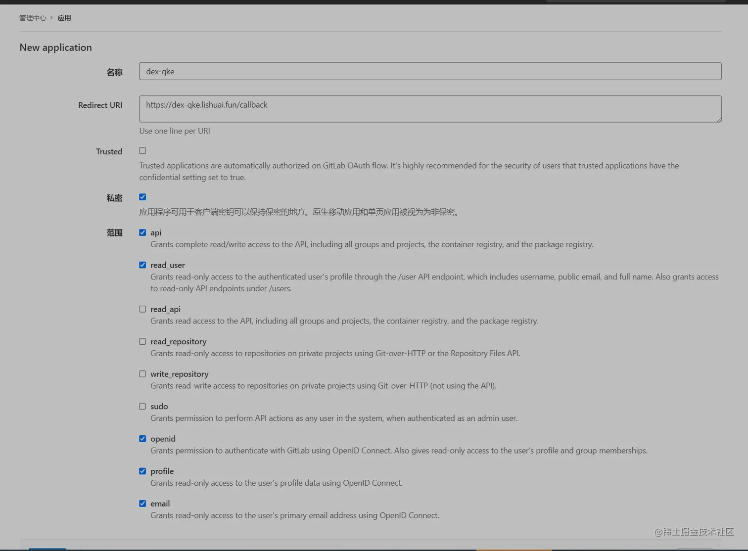
Task: Uncheck the profile scope
Action: point(142,471)
